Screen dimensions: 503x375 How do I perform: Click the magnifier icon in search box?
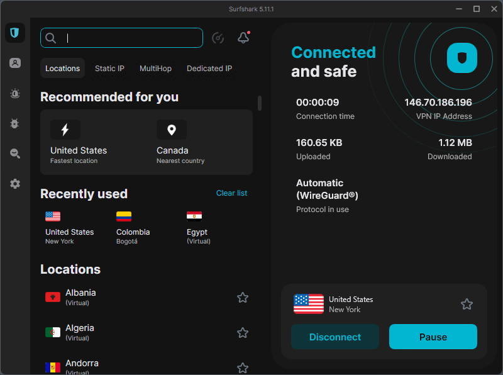pos(51,38)
